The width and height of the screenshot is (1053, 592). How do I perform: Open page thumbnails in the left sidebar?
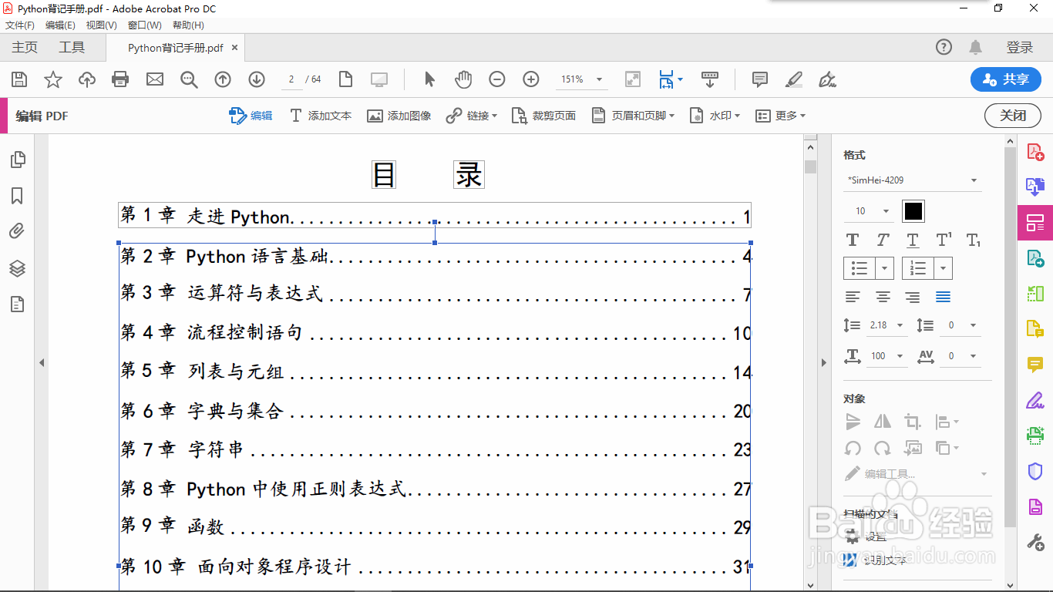point(18,160)
